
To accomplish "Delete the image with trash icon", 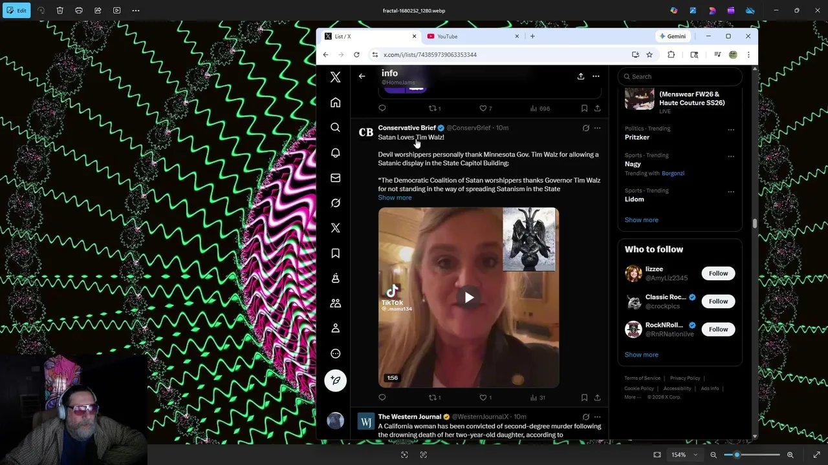I will pyautogui.click(x=60, y=10).
